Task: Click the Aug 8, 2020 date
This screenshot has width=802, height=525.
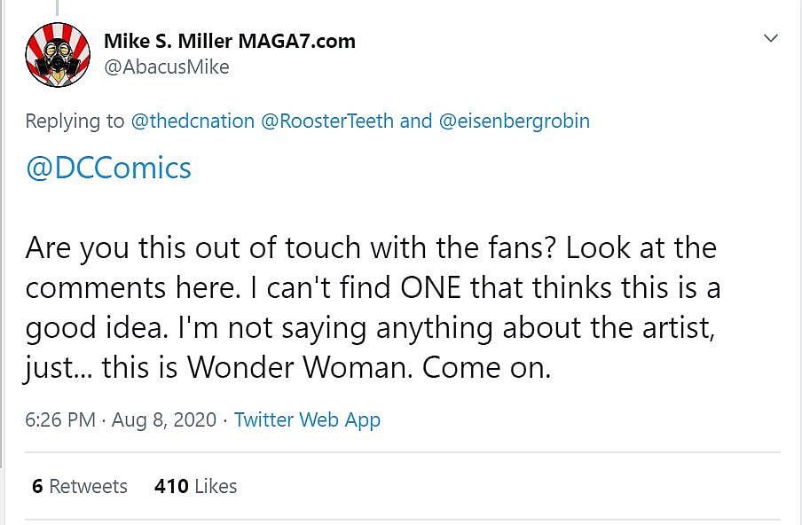Action: pos(164,419)
